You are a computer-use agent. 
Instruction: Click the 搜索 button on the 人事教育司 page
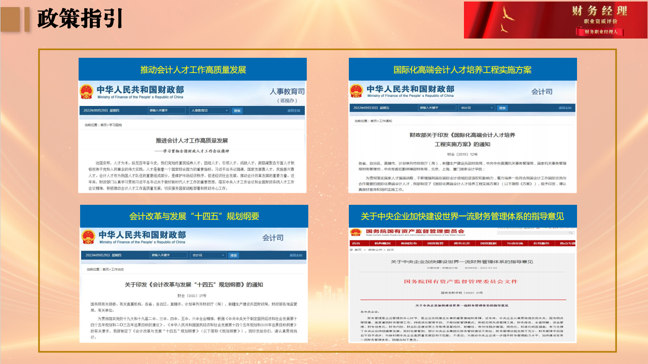[237, 110]
